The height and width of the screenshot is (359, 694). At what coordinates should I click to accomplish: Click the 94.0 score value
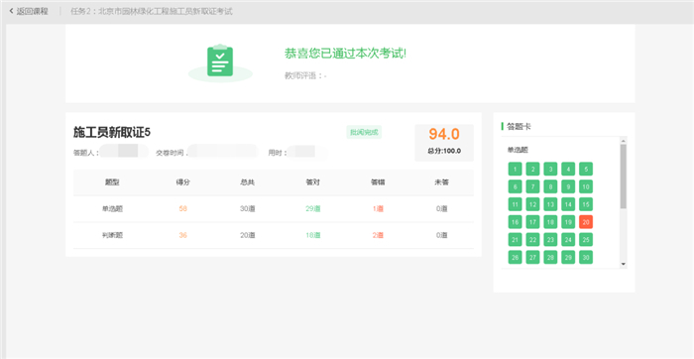point(444,134)
